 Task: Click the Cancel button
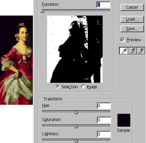point(132,7)
